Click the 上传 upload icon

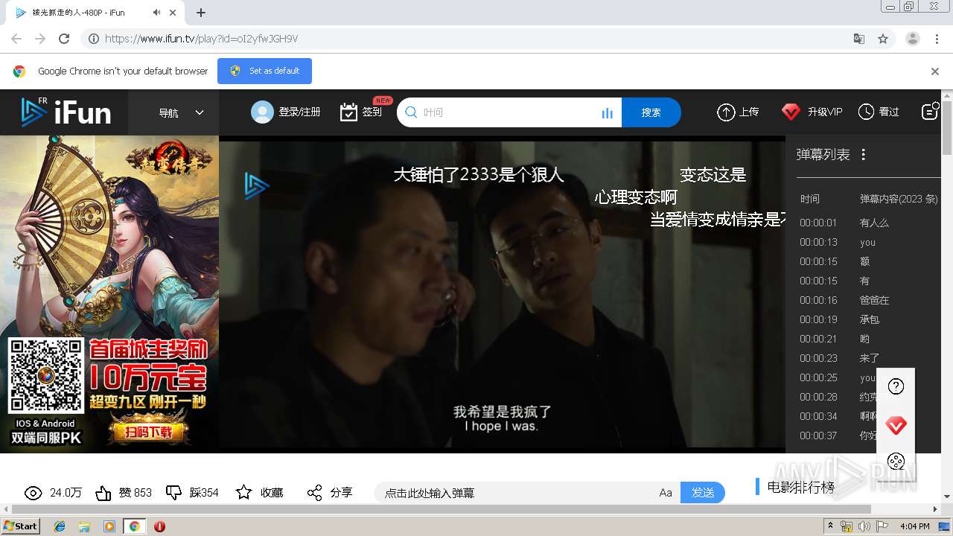(x=726, y=112)
